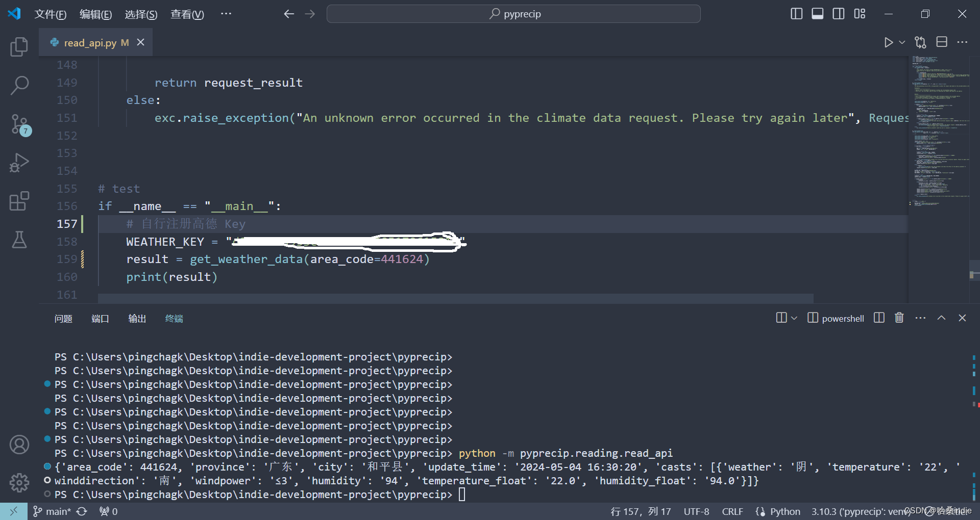Split the editor with the split icon

click(942, 42)
